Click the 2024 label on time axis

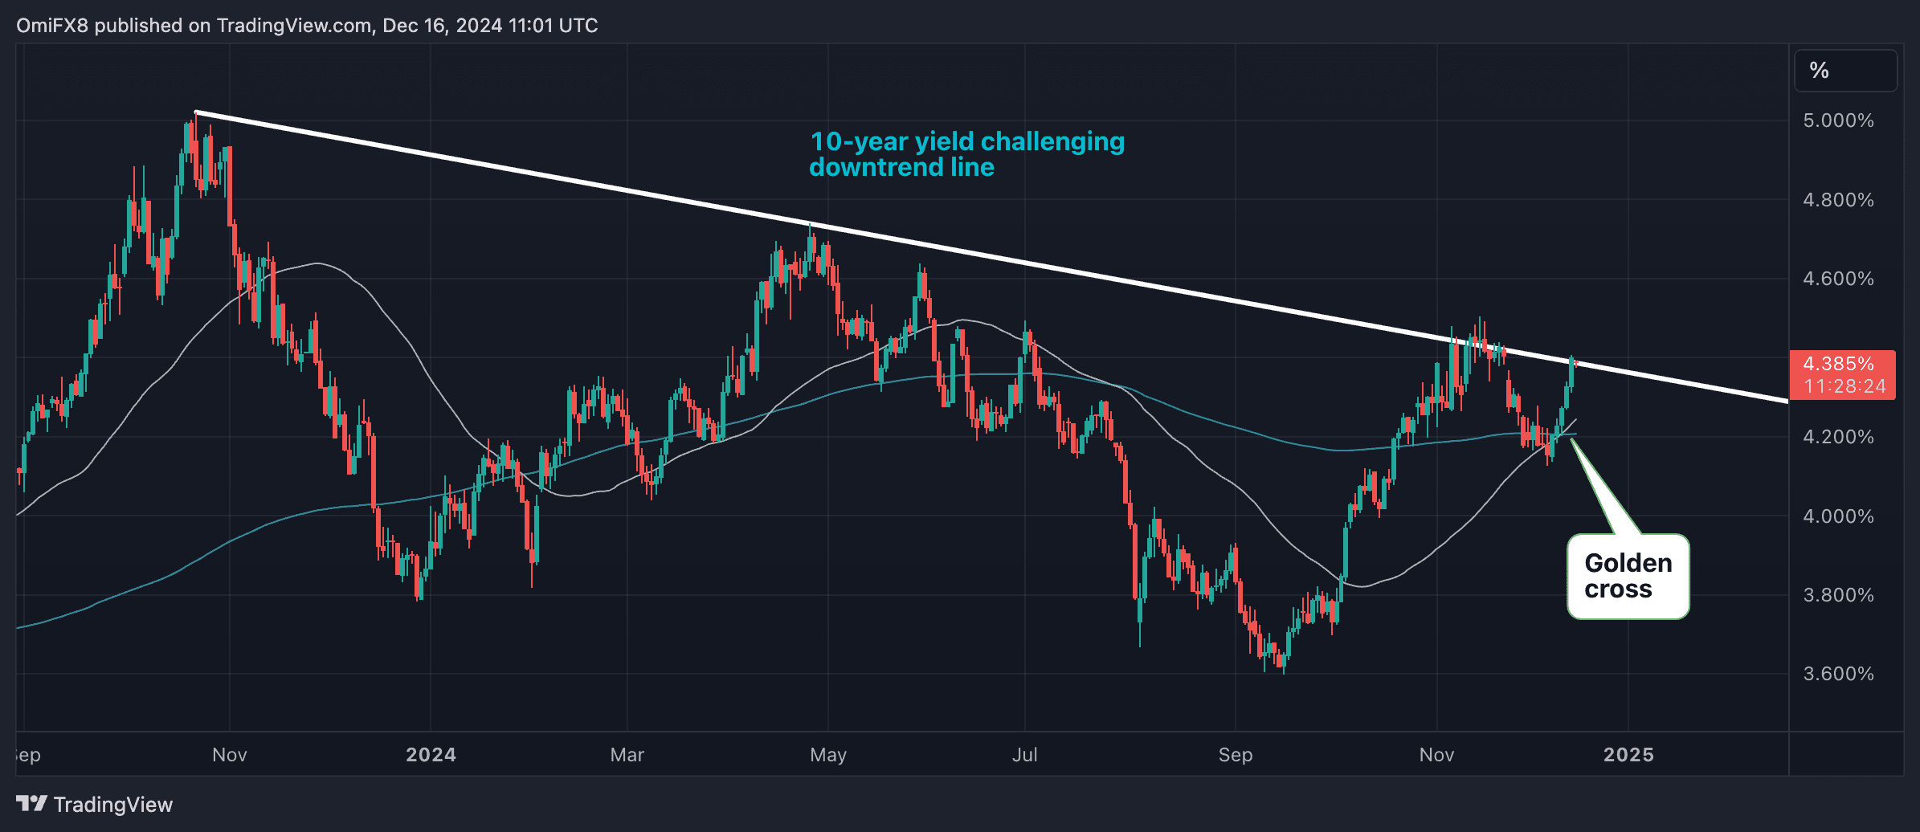click(431, 755)
